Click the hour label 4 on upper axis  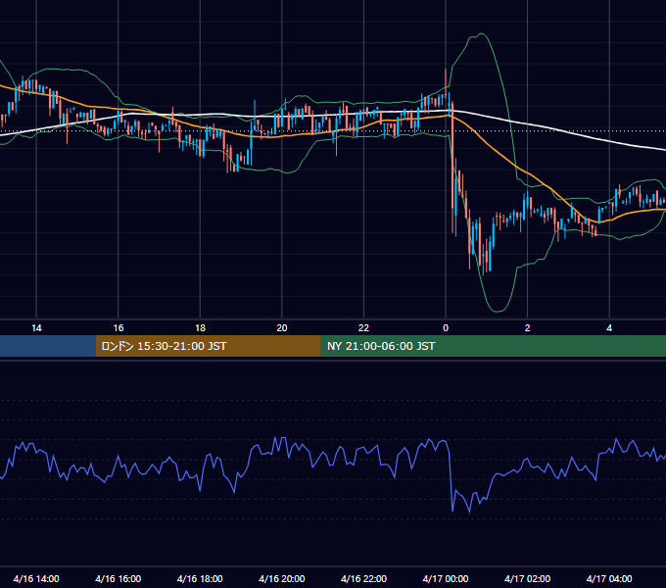[609, 328]
